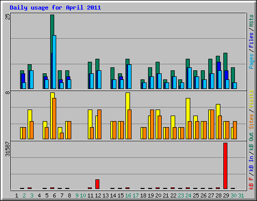The height and width of the screenshot is (201, 257).
Task: Select green day label 24
Action: 188,195
